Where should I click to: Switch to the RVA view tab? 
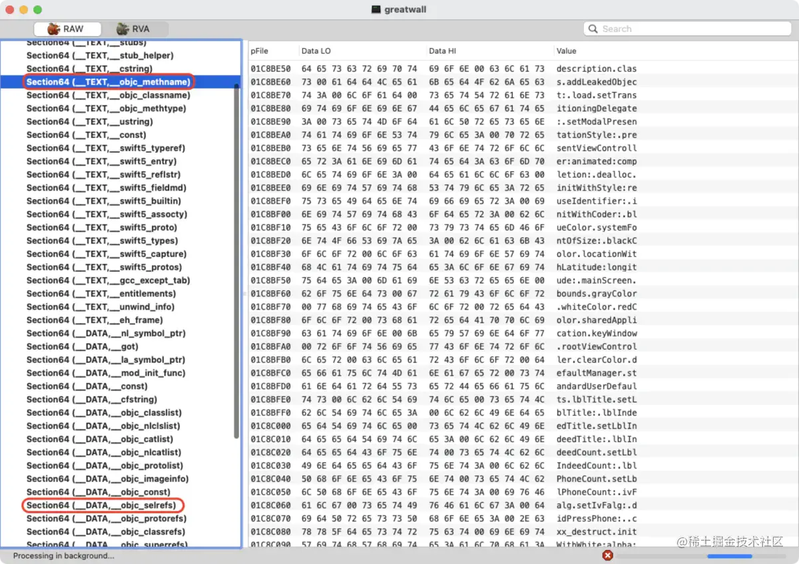pos(135,29)
